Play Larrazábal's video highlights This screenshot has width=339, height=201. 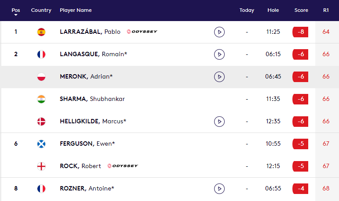pos(219,32)
